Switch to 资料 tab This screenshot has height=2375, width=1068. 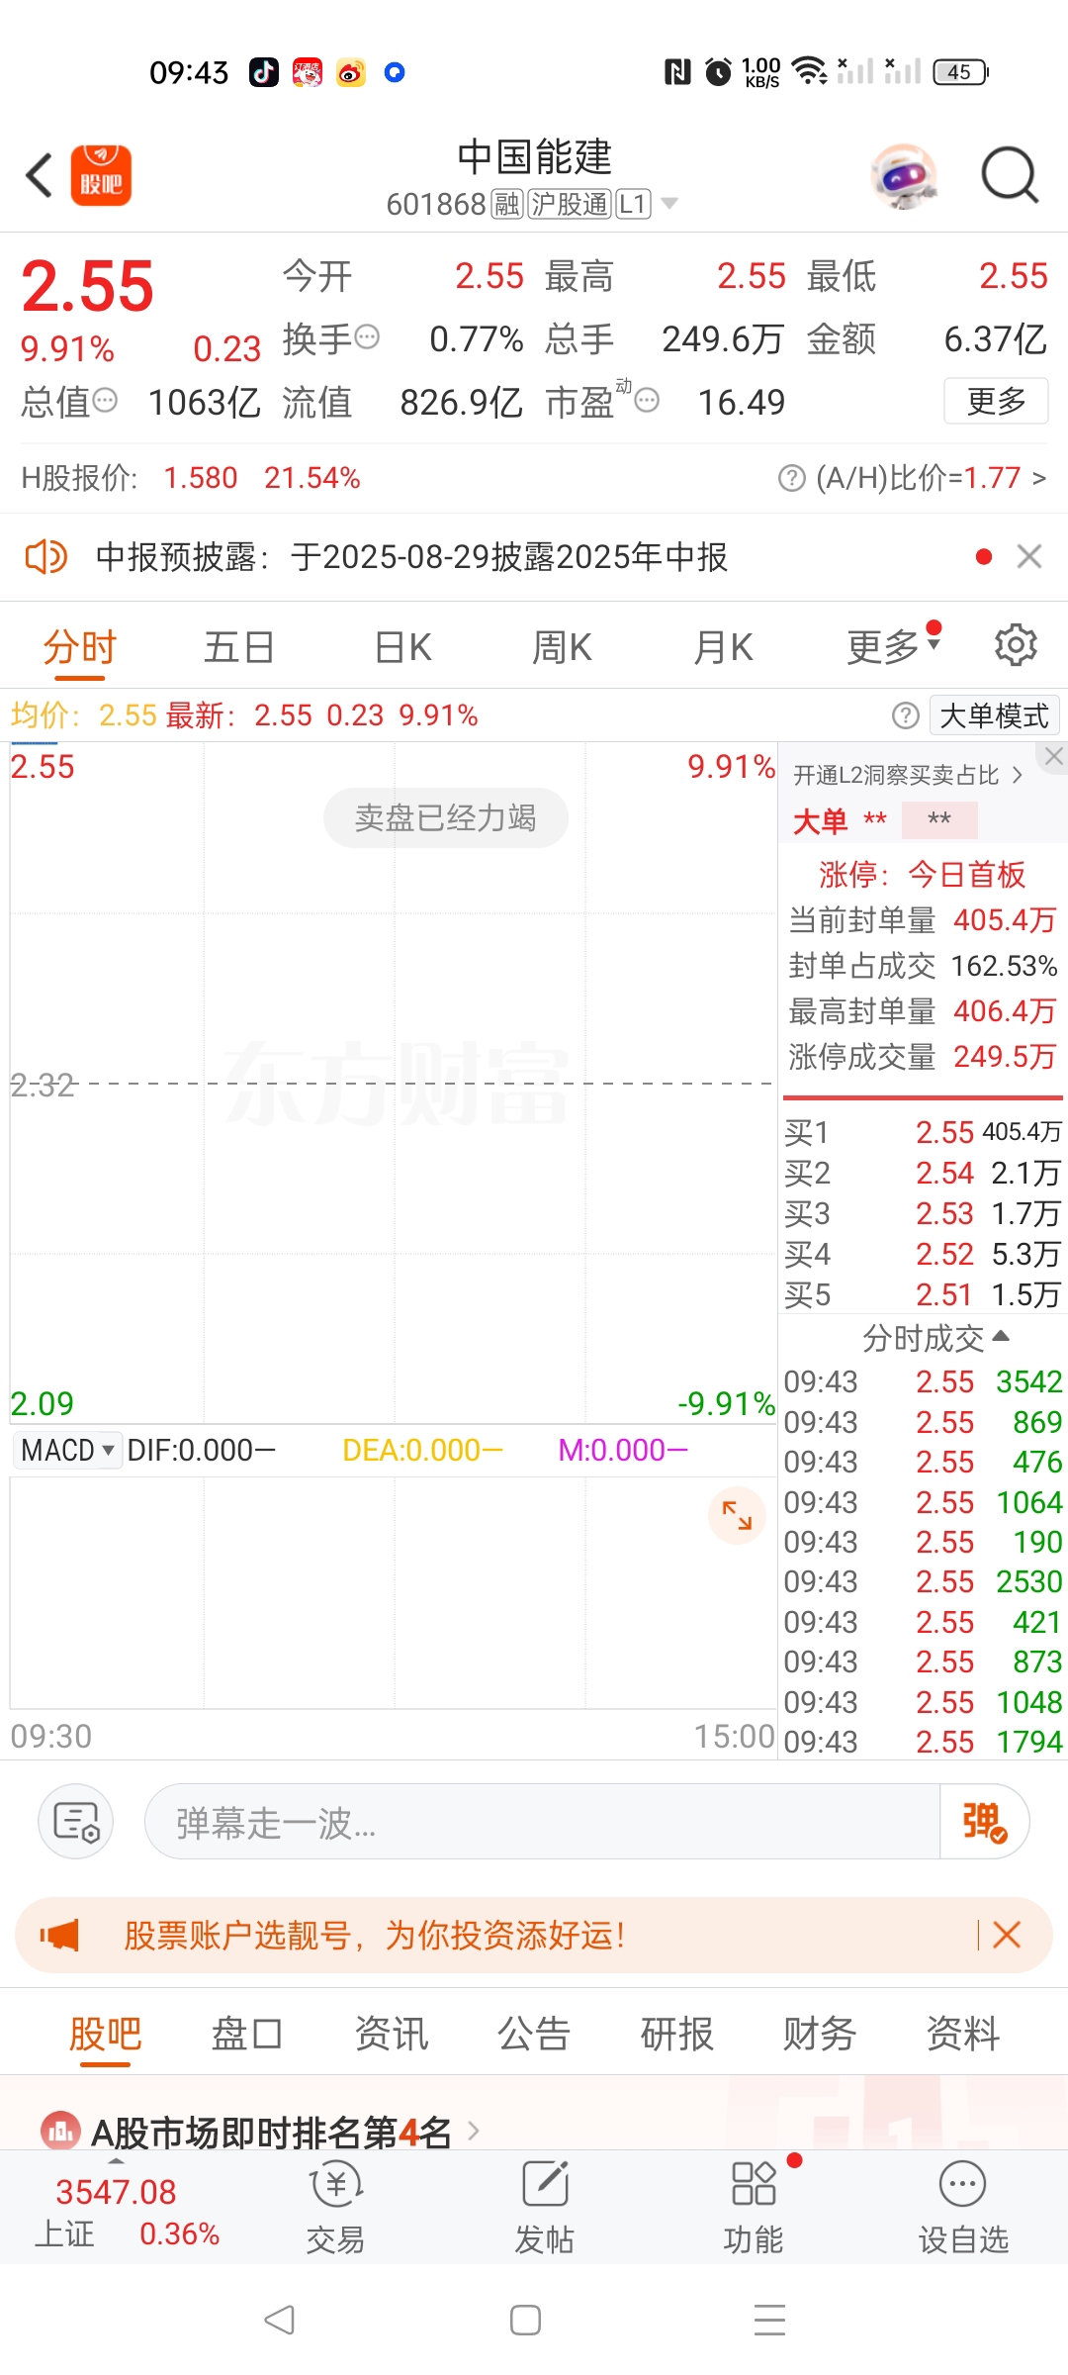(x=963, y=2034)
